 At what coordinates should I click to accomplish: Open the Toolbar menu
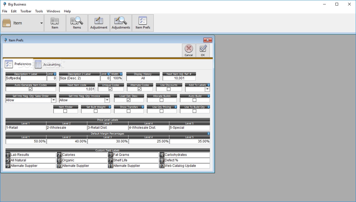pos(26,11)
